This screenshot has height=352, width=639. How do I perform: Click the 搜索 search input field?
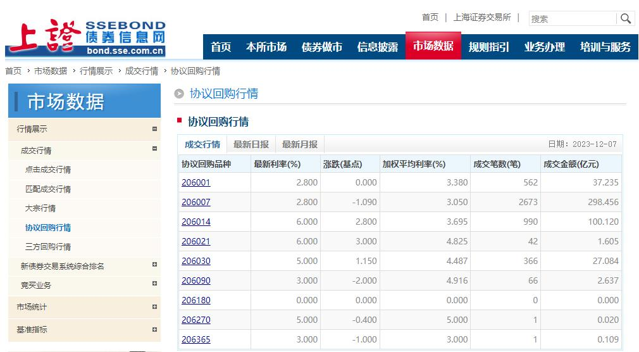click(573, 19)
